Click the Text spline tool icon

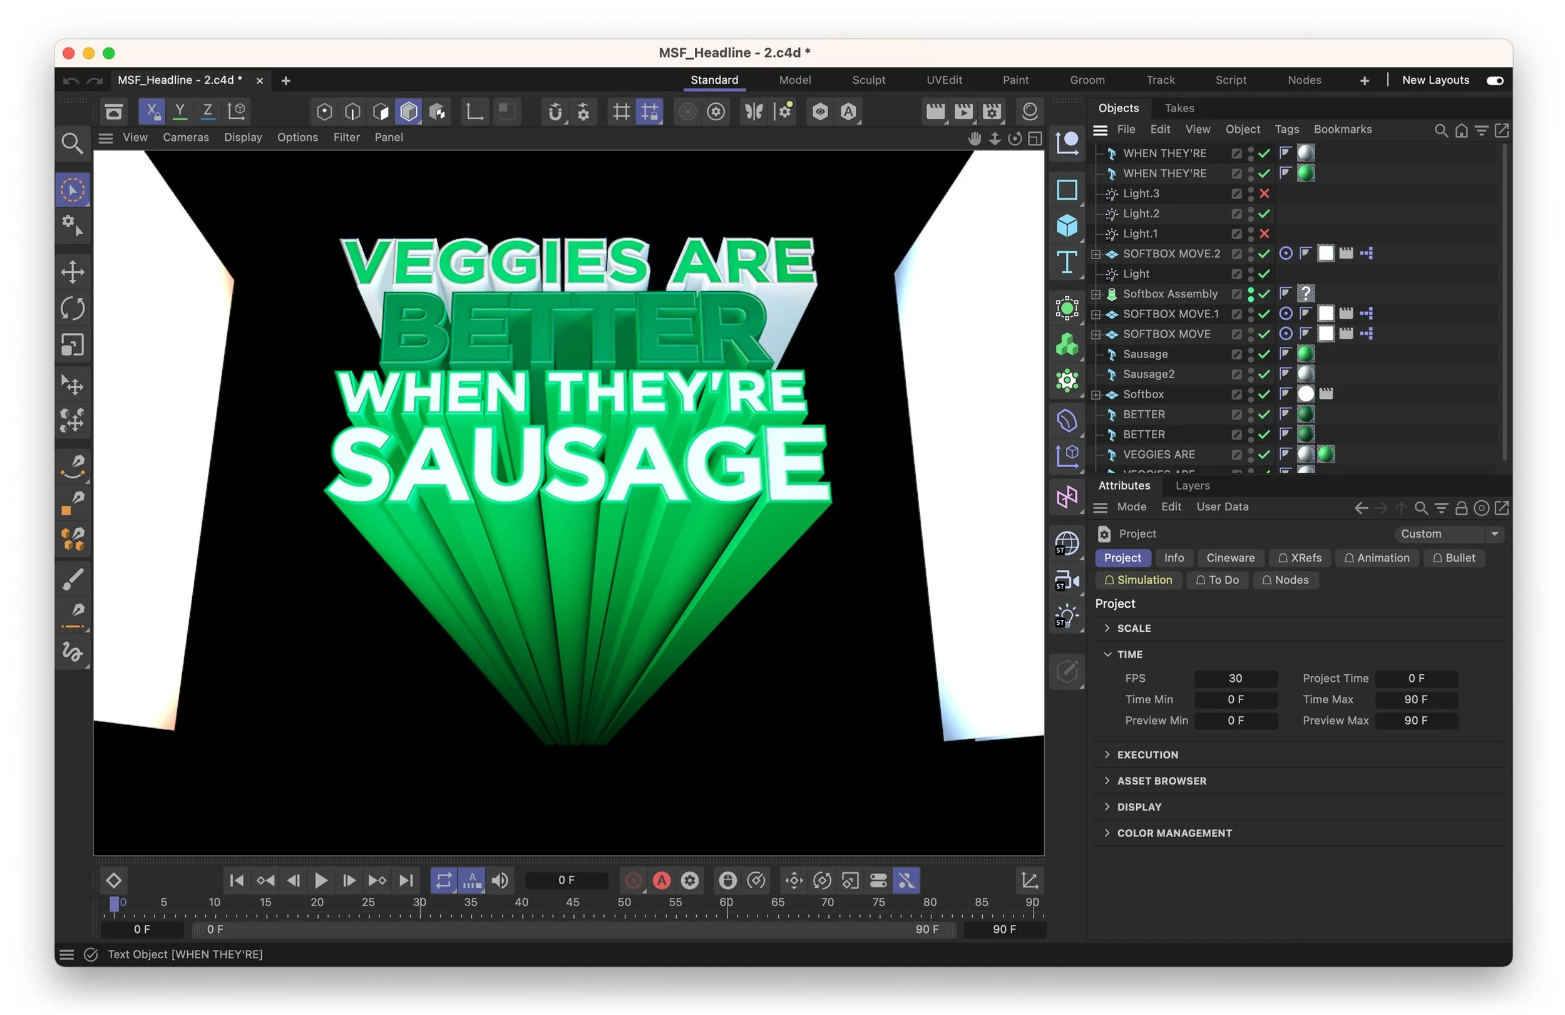click(1067, 262)
